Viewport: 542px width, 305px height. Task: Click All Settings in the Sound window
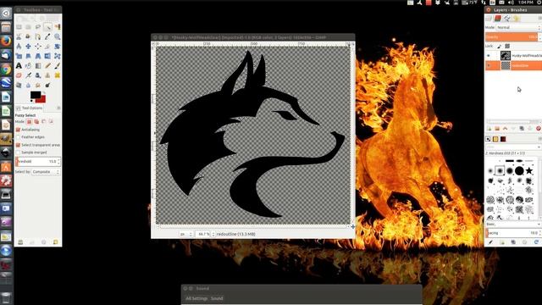point(196,298)
